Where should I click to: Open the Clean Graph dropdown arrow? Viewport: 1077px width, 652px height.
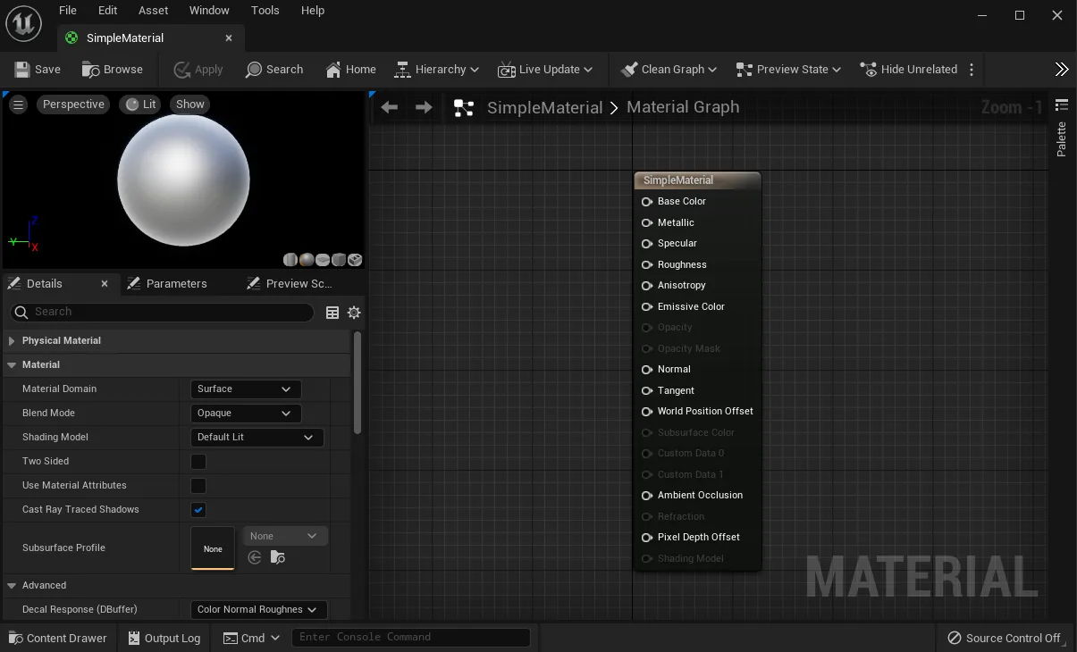[712, 69]
